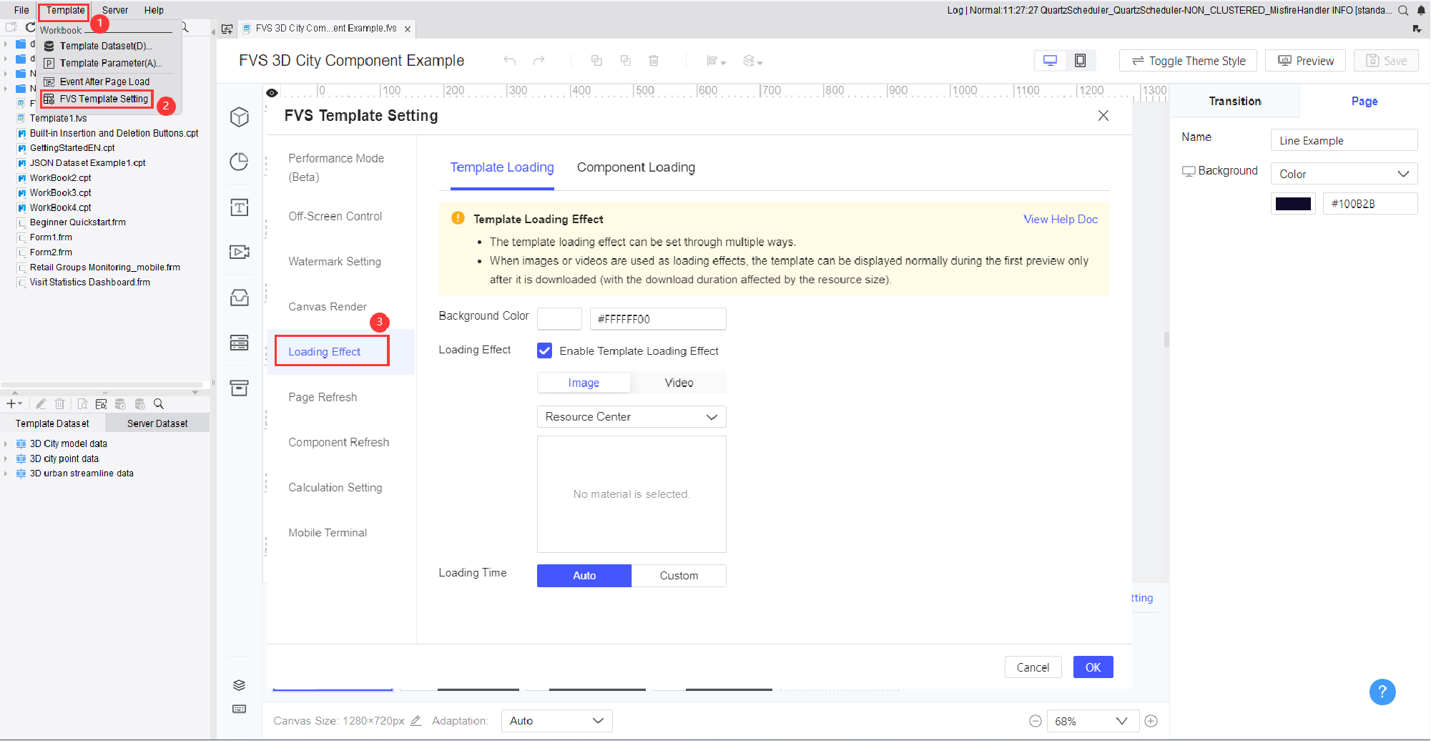Switch to the Component Loading tab

tap(636, 167)
